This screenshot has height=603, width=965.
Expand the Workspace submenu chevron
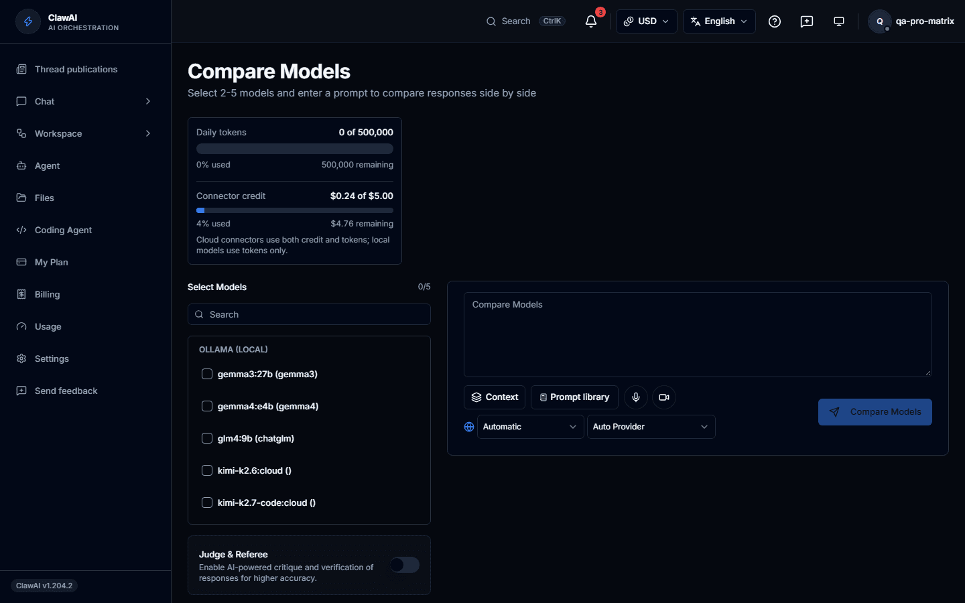[x=148, y=133]
